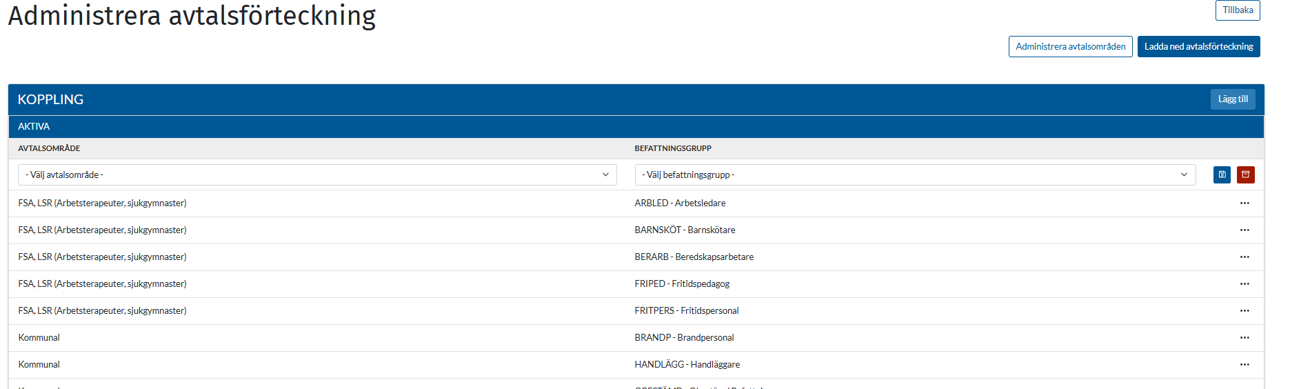Click the blue save icon button
The height and width of the screenshot is (389, 1290).
pyautogui.click(x=1222, y=175)
